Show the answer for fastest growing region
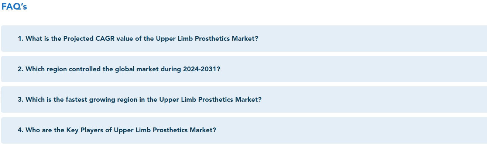 [244, 100]
